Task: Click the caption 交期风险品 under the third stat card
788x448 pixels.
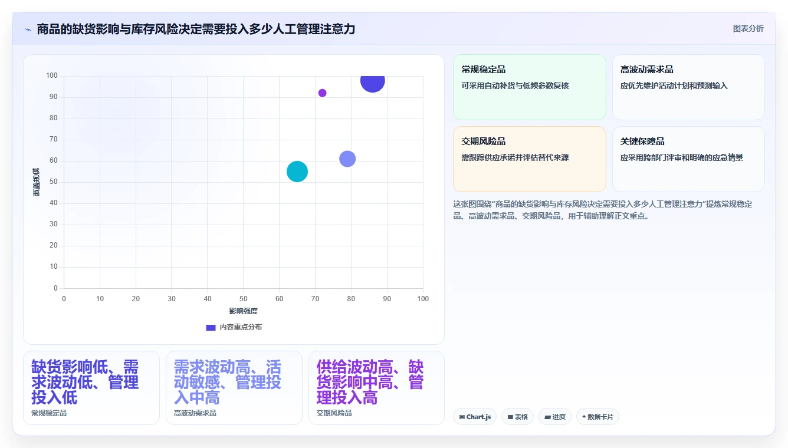Action: coord(334,413)
